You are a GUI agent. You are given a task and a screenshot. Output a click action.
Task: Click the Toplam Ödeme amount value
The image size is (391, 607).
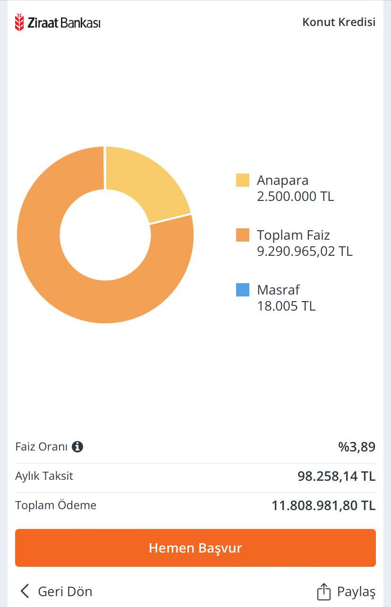pos(323,505)
